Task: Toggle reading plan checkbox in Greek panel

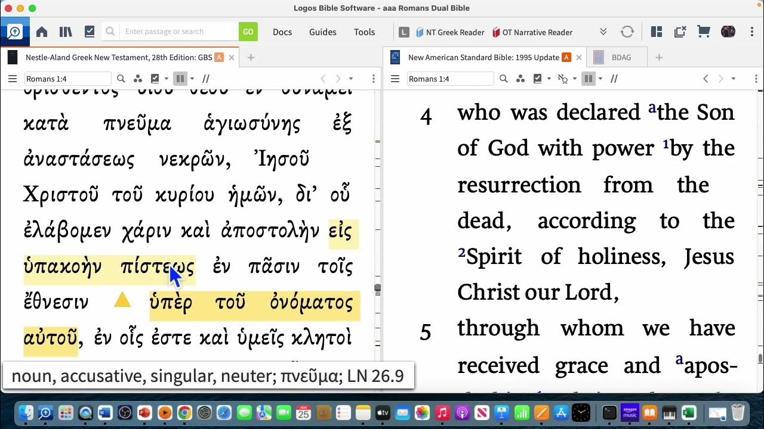Action: click(155, 79)
